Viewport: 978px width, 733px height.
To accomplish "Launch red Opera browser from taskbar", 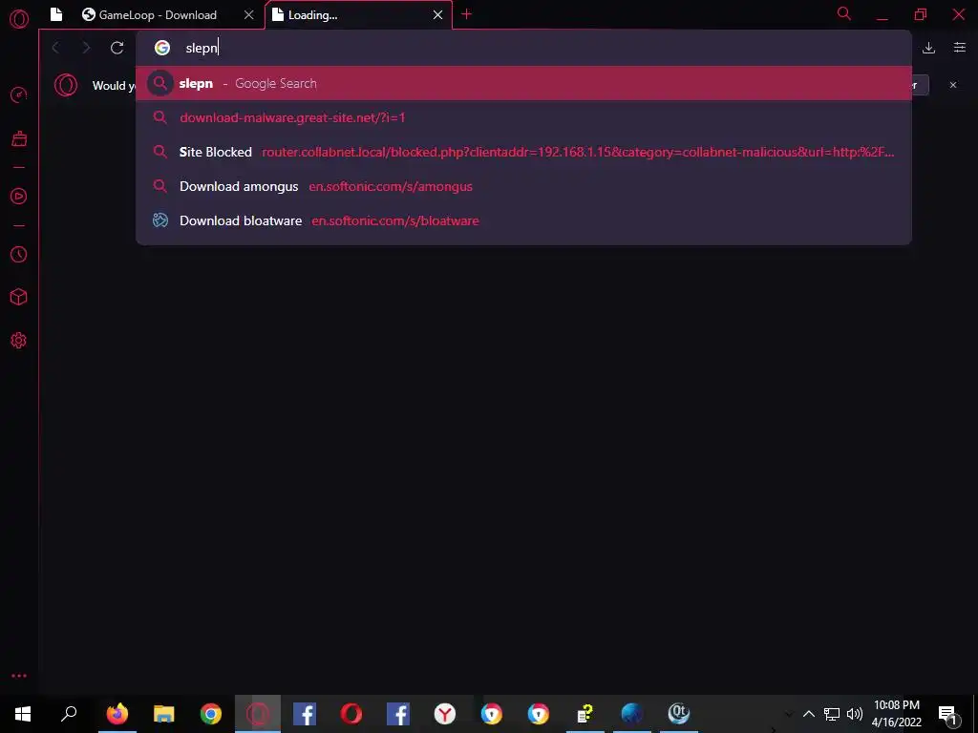I will point(351,714).
